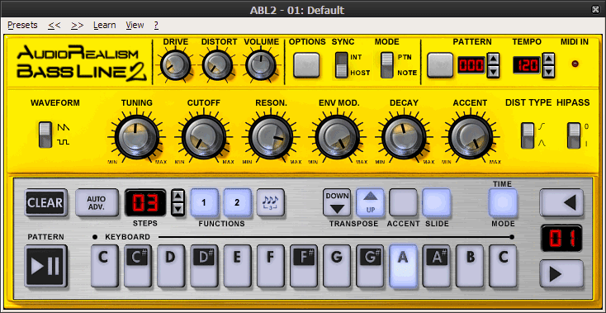The image size is (606, 313).
Task: Toggle the SYNC INT/HOST switch
Action: point(341,65)
